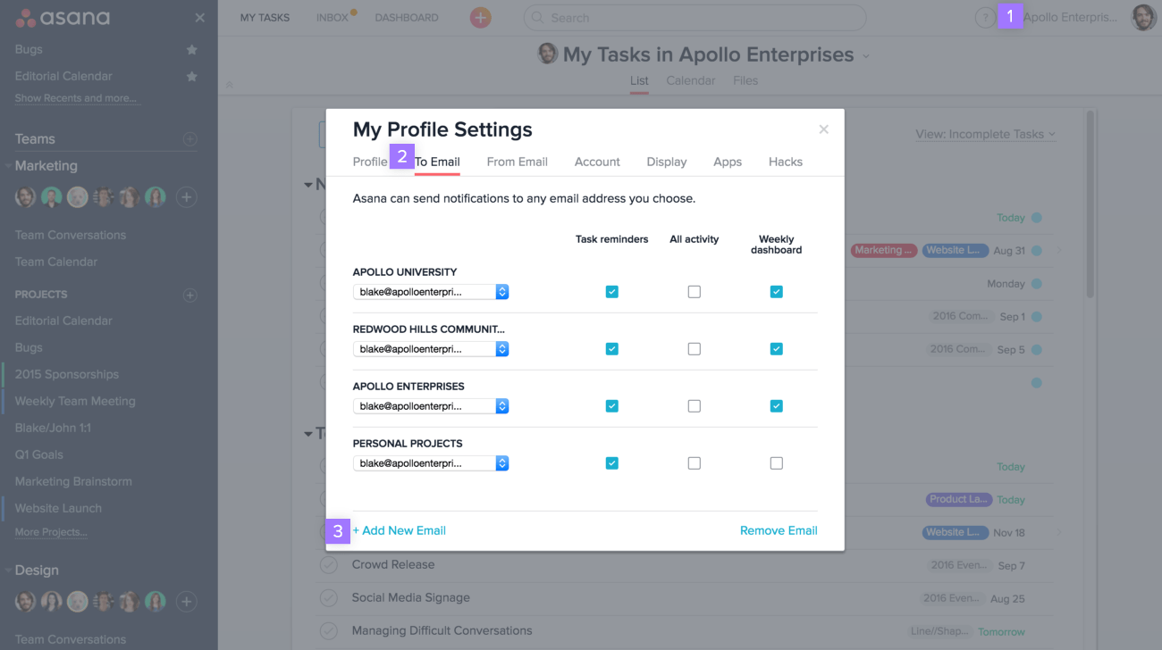Switch to the Display tab
Screen dimensions: 1162x650
pos(667,162)
